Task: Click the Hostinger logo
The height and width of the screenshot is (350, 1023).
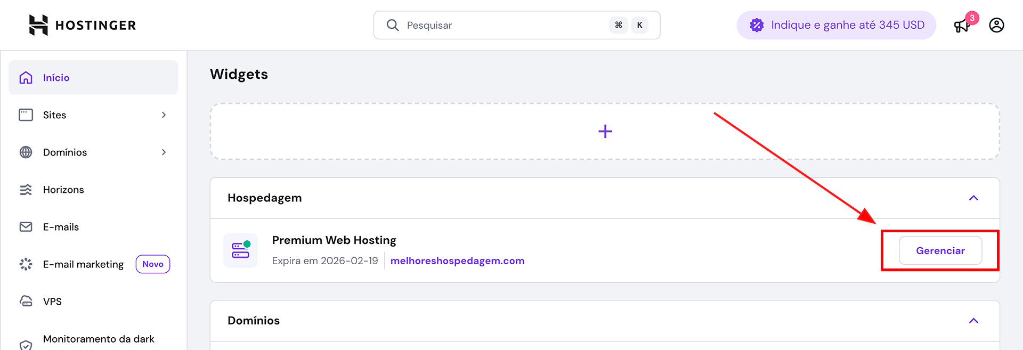Action: click(83, 25)
